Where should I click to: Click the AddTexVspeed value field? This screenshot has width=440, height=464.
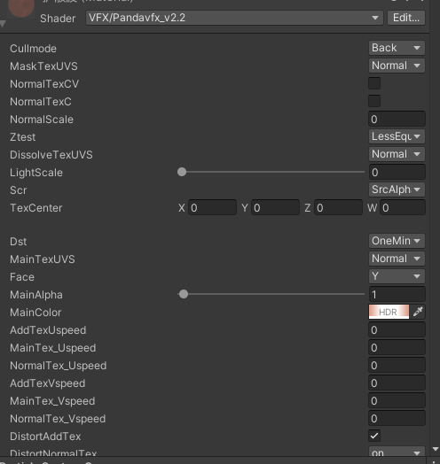pyautogui.click(x=397, y=383)
